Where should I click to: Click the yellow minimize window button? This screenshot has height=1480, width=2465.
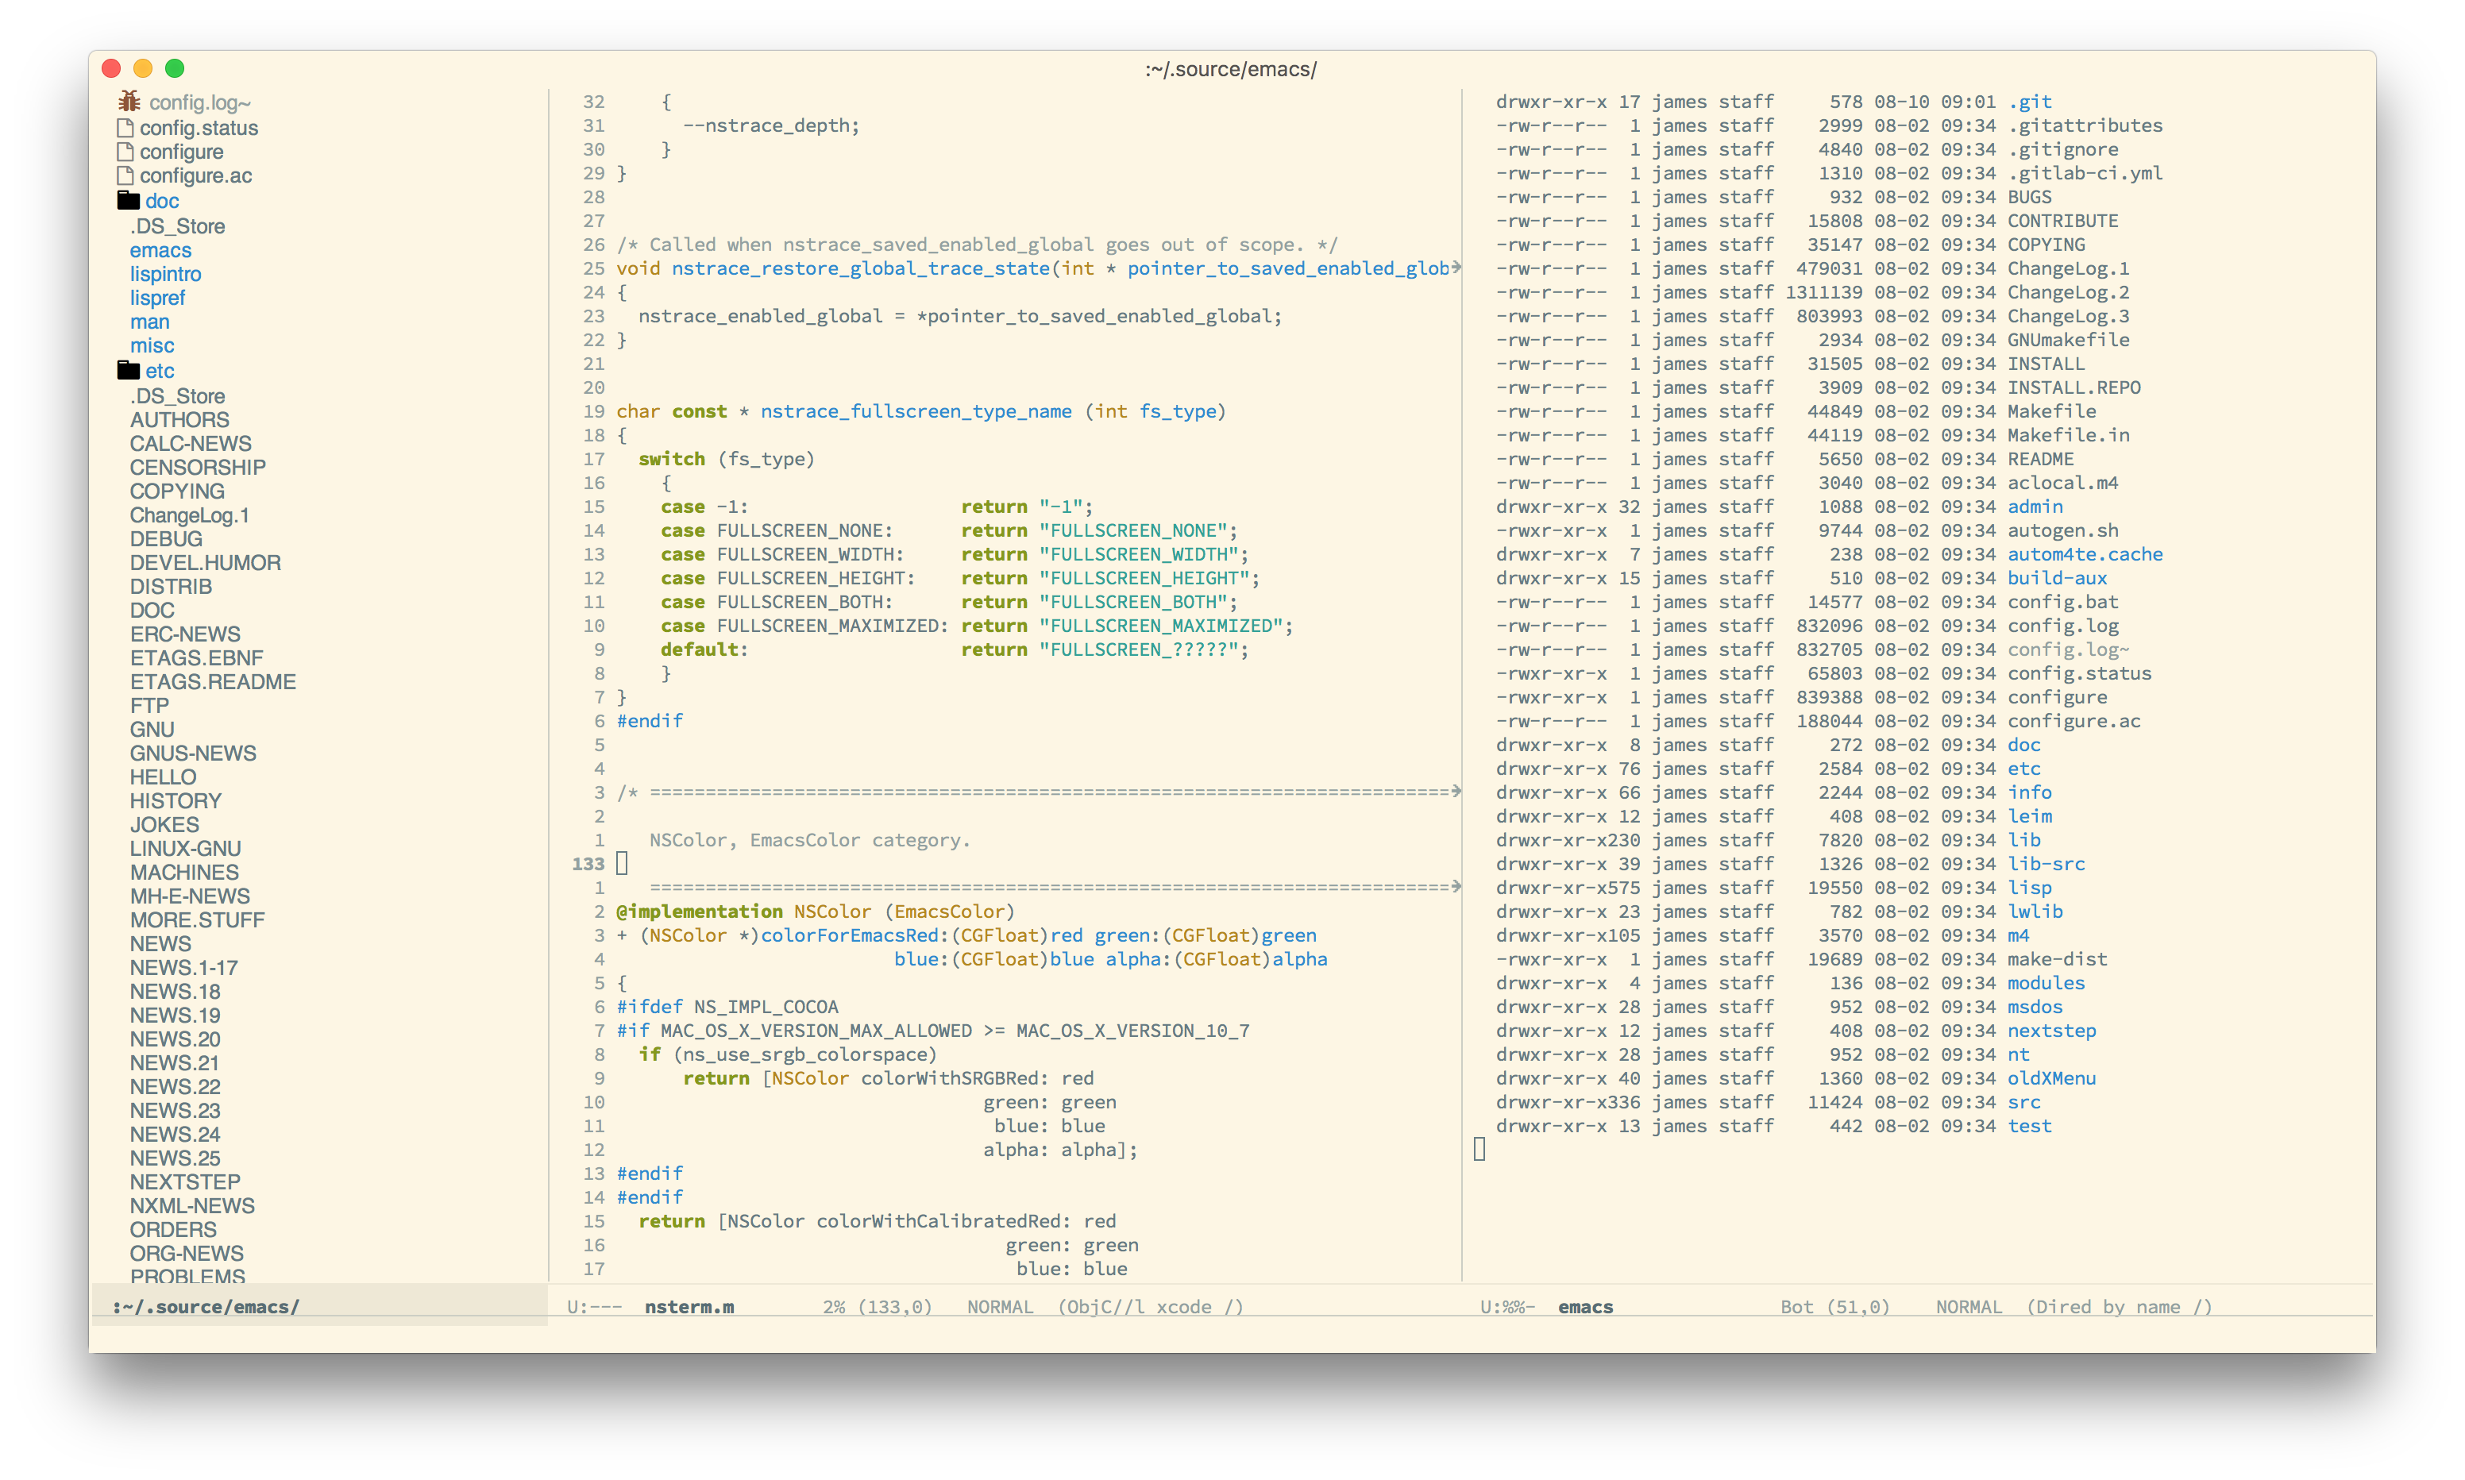pos(143,69)
